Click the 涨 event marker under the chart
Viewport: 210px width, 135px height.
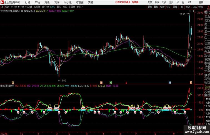coord(101,83)
